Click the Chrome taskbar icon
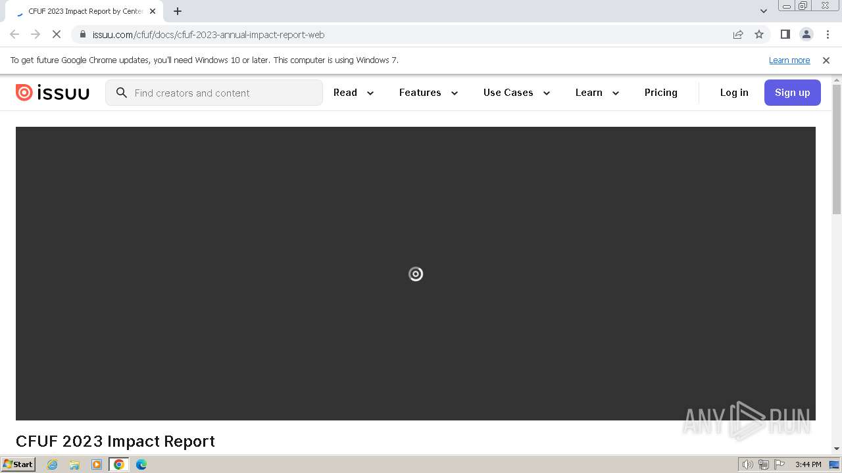Viewport: 842px width, 473px height. pyautogui.click(x=119, y=464)
